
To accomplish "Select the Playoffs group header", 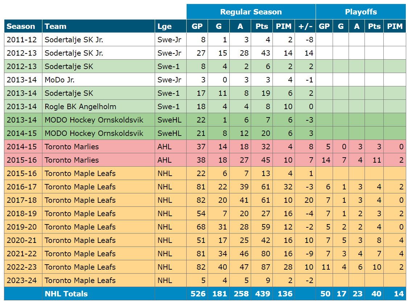I will click(x=361, y=12).
